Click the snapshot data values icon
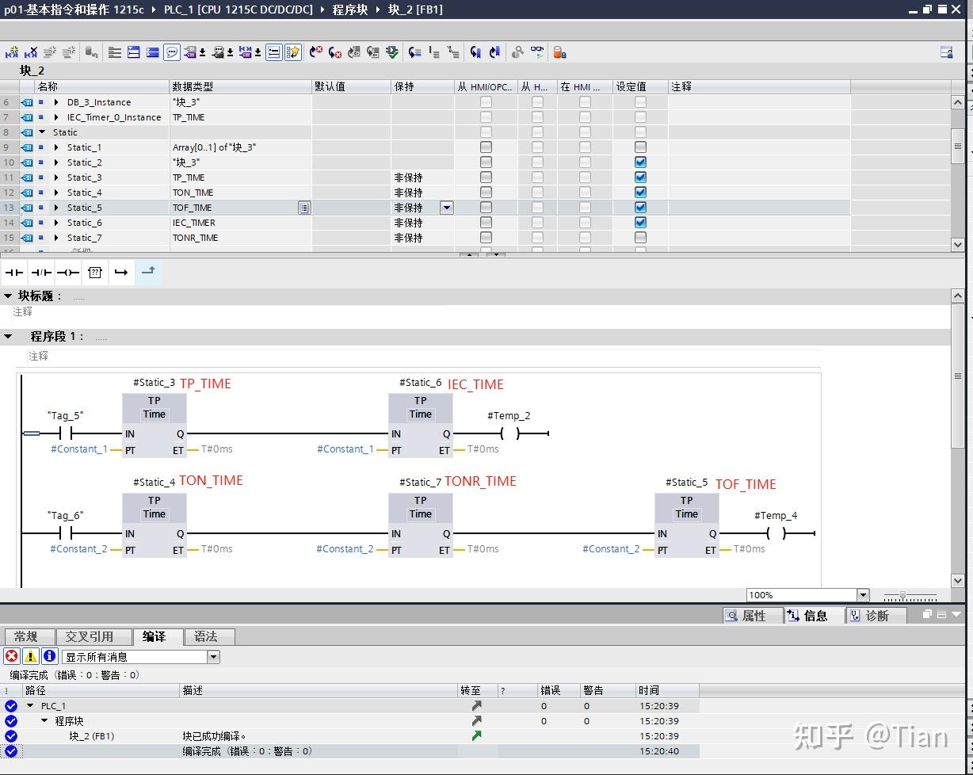Image resolution: width=973 pixels, height=775 pixels. point(560,52)
